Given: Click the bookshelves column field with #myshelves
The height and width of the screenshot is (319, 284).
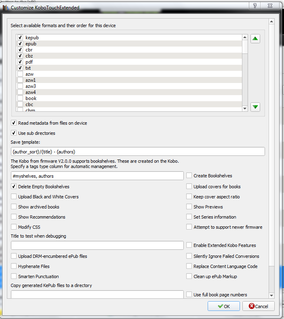Looking at the screenshot, I should point(97,176).
